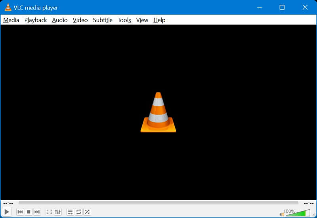
Task: Open the Tools menu
Action: pyautogui.click(x=124, y=20)
